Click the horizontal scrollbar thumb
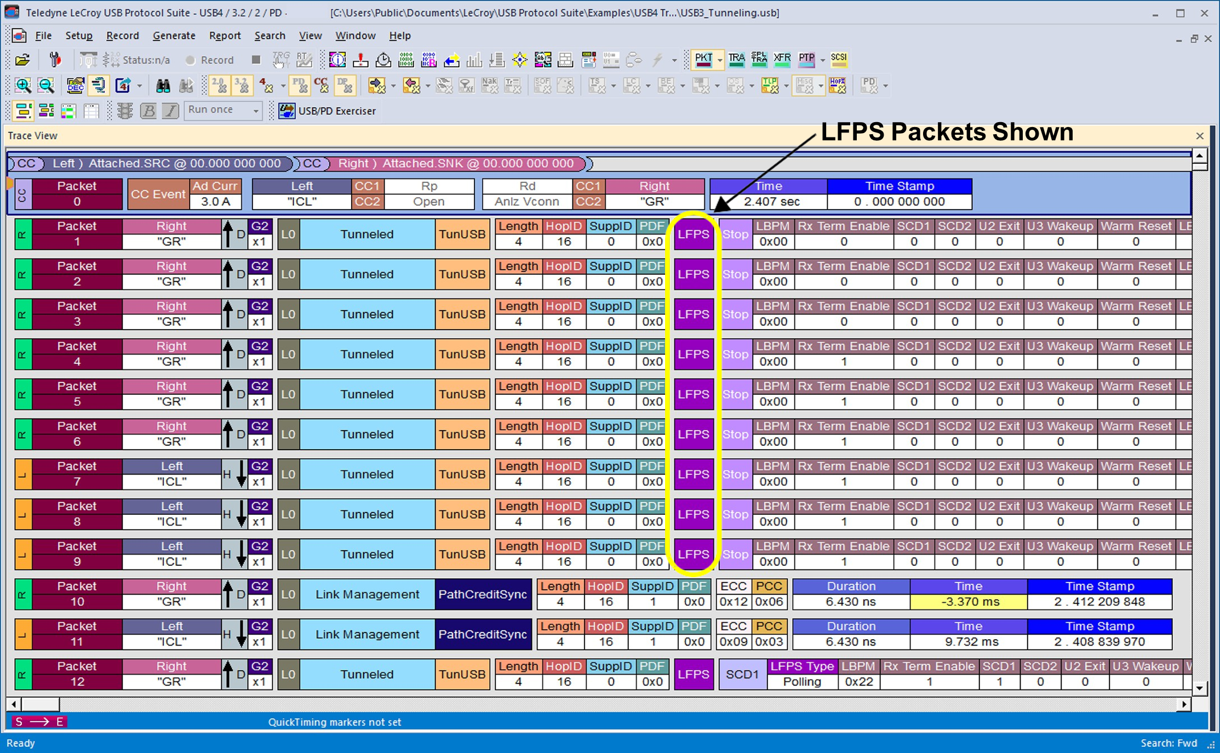Screen dimensions: 1220x753 tap(39, 704)
